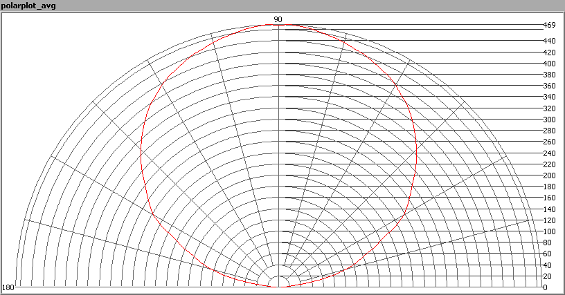Click the 180 degree label at bottom left
The width and height of the screenshot is (565, 295).
(8, 287)
